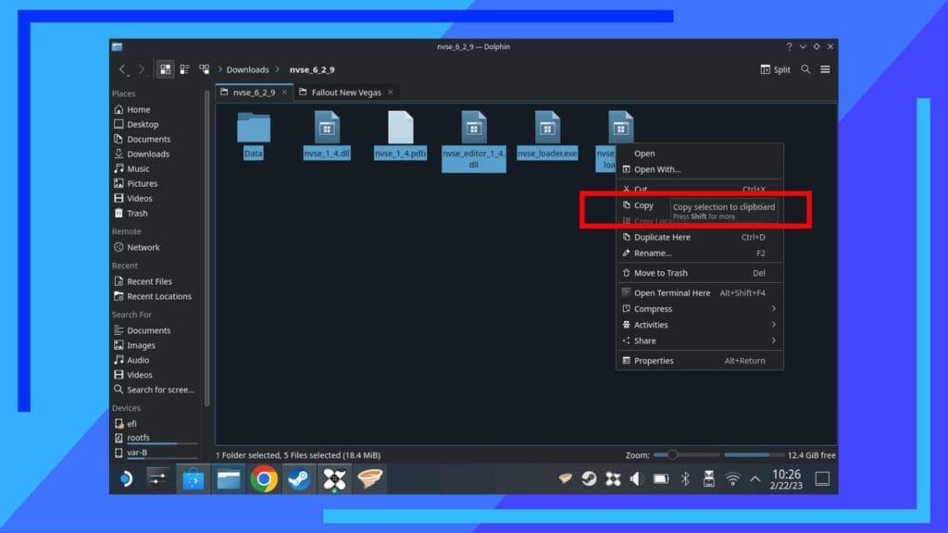This screenshot has height=533, width=948.
Task: Switch to Compact view mode
Action: (x=184, y=69)
